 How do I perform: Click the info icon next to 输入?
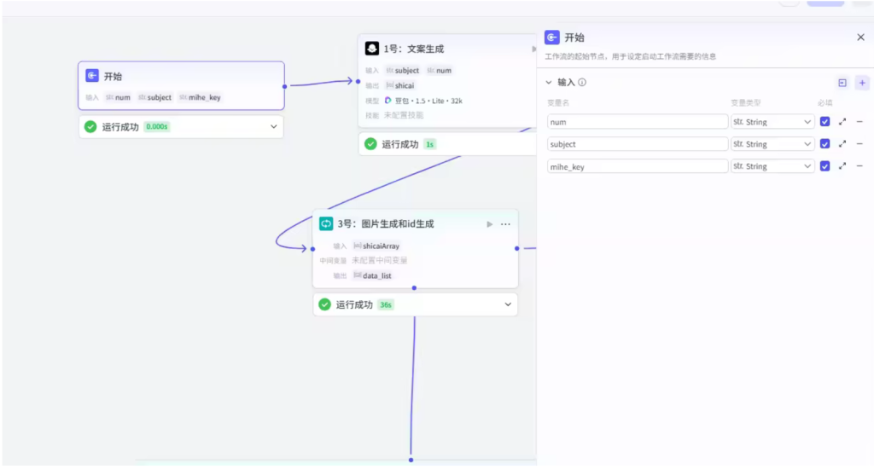click(583, 83)
